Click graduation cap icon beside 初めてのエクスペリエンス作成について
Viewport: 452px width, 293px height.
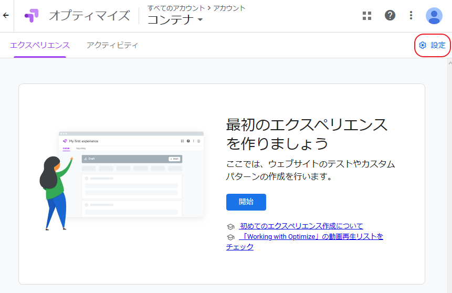(230, 226)
